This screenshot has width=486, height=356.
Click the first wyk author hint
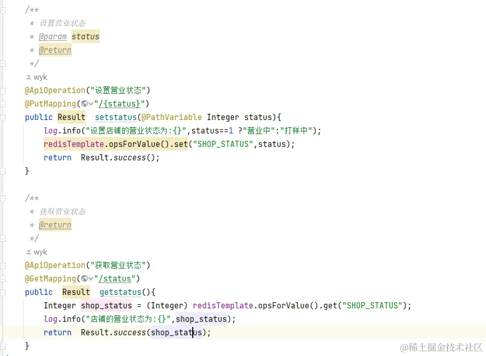tap(40, 77)
